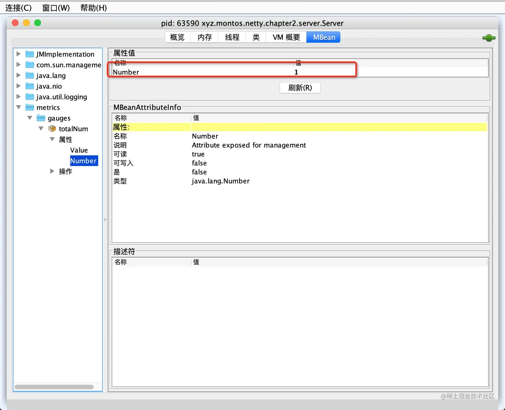Click the 刷新(R) refresh button
Viewport: 505px width, 410px height.
(x=300, y=88)
